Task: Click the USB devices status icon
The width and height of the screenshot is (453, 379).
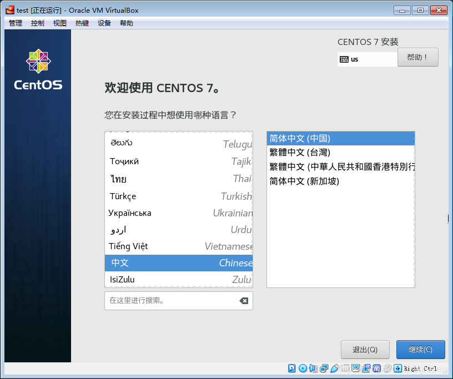Action: pyautogui.click(x=335, y=368)
